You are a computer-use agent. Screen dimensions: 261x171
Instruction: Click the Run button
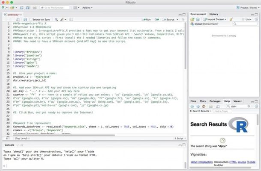point(146,20)
